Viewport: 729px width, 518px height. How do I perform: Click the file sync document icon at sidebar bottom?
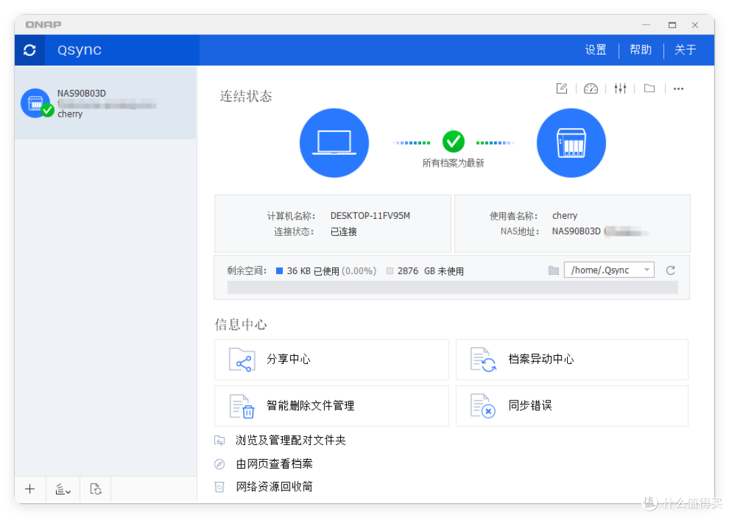point(96,489)
